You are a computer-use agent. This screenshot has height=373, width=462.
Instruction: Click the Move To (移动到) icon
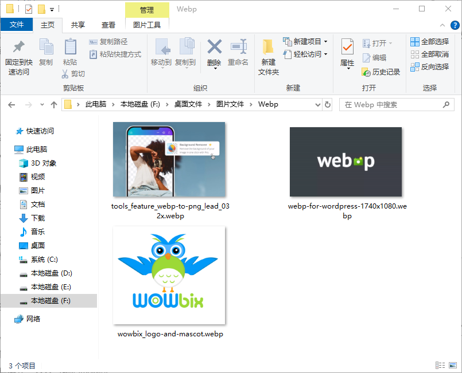(162, 46)
